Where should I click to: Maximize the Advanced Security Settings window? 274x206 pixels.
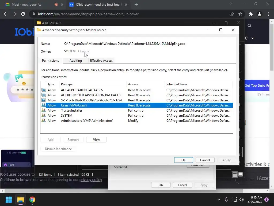pyautogui.click(x=221, y=30)
